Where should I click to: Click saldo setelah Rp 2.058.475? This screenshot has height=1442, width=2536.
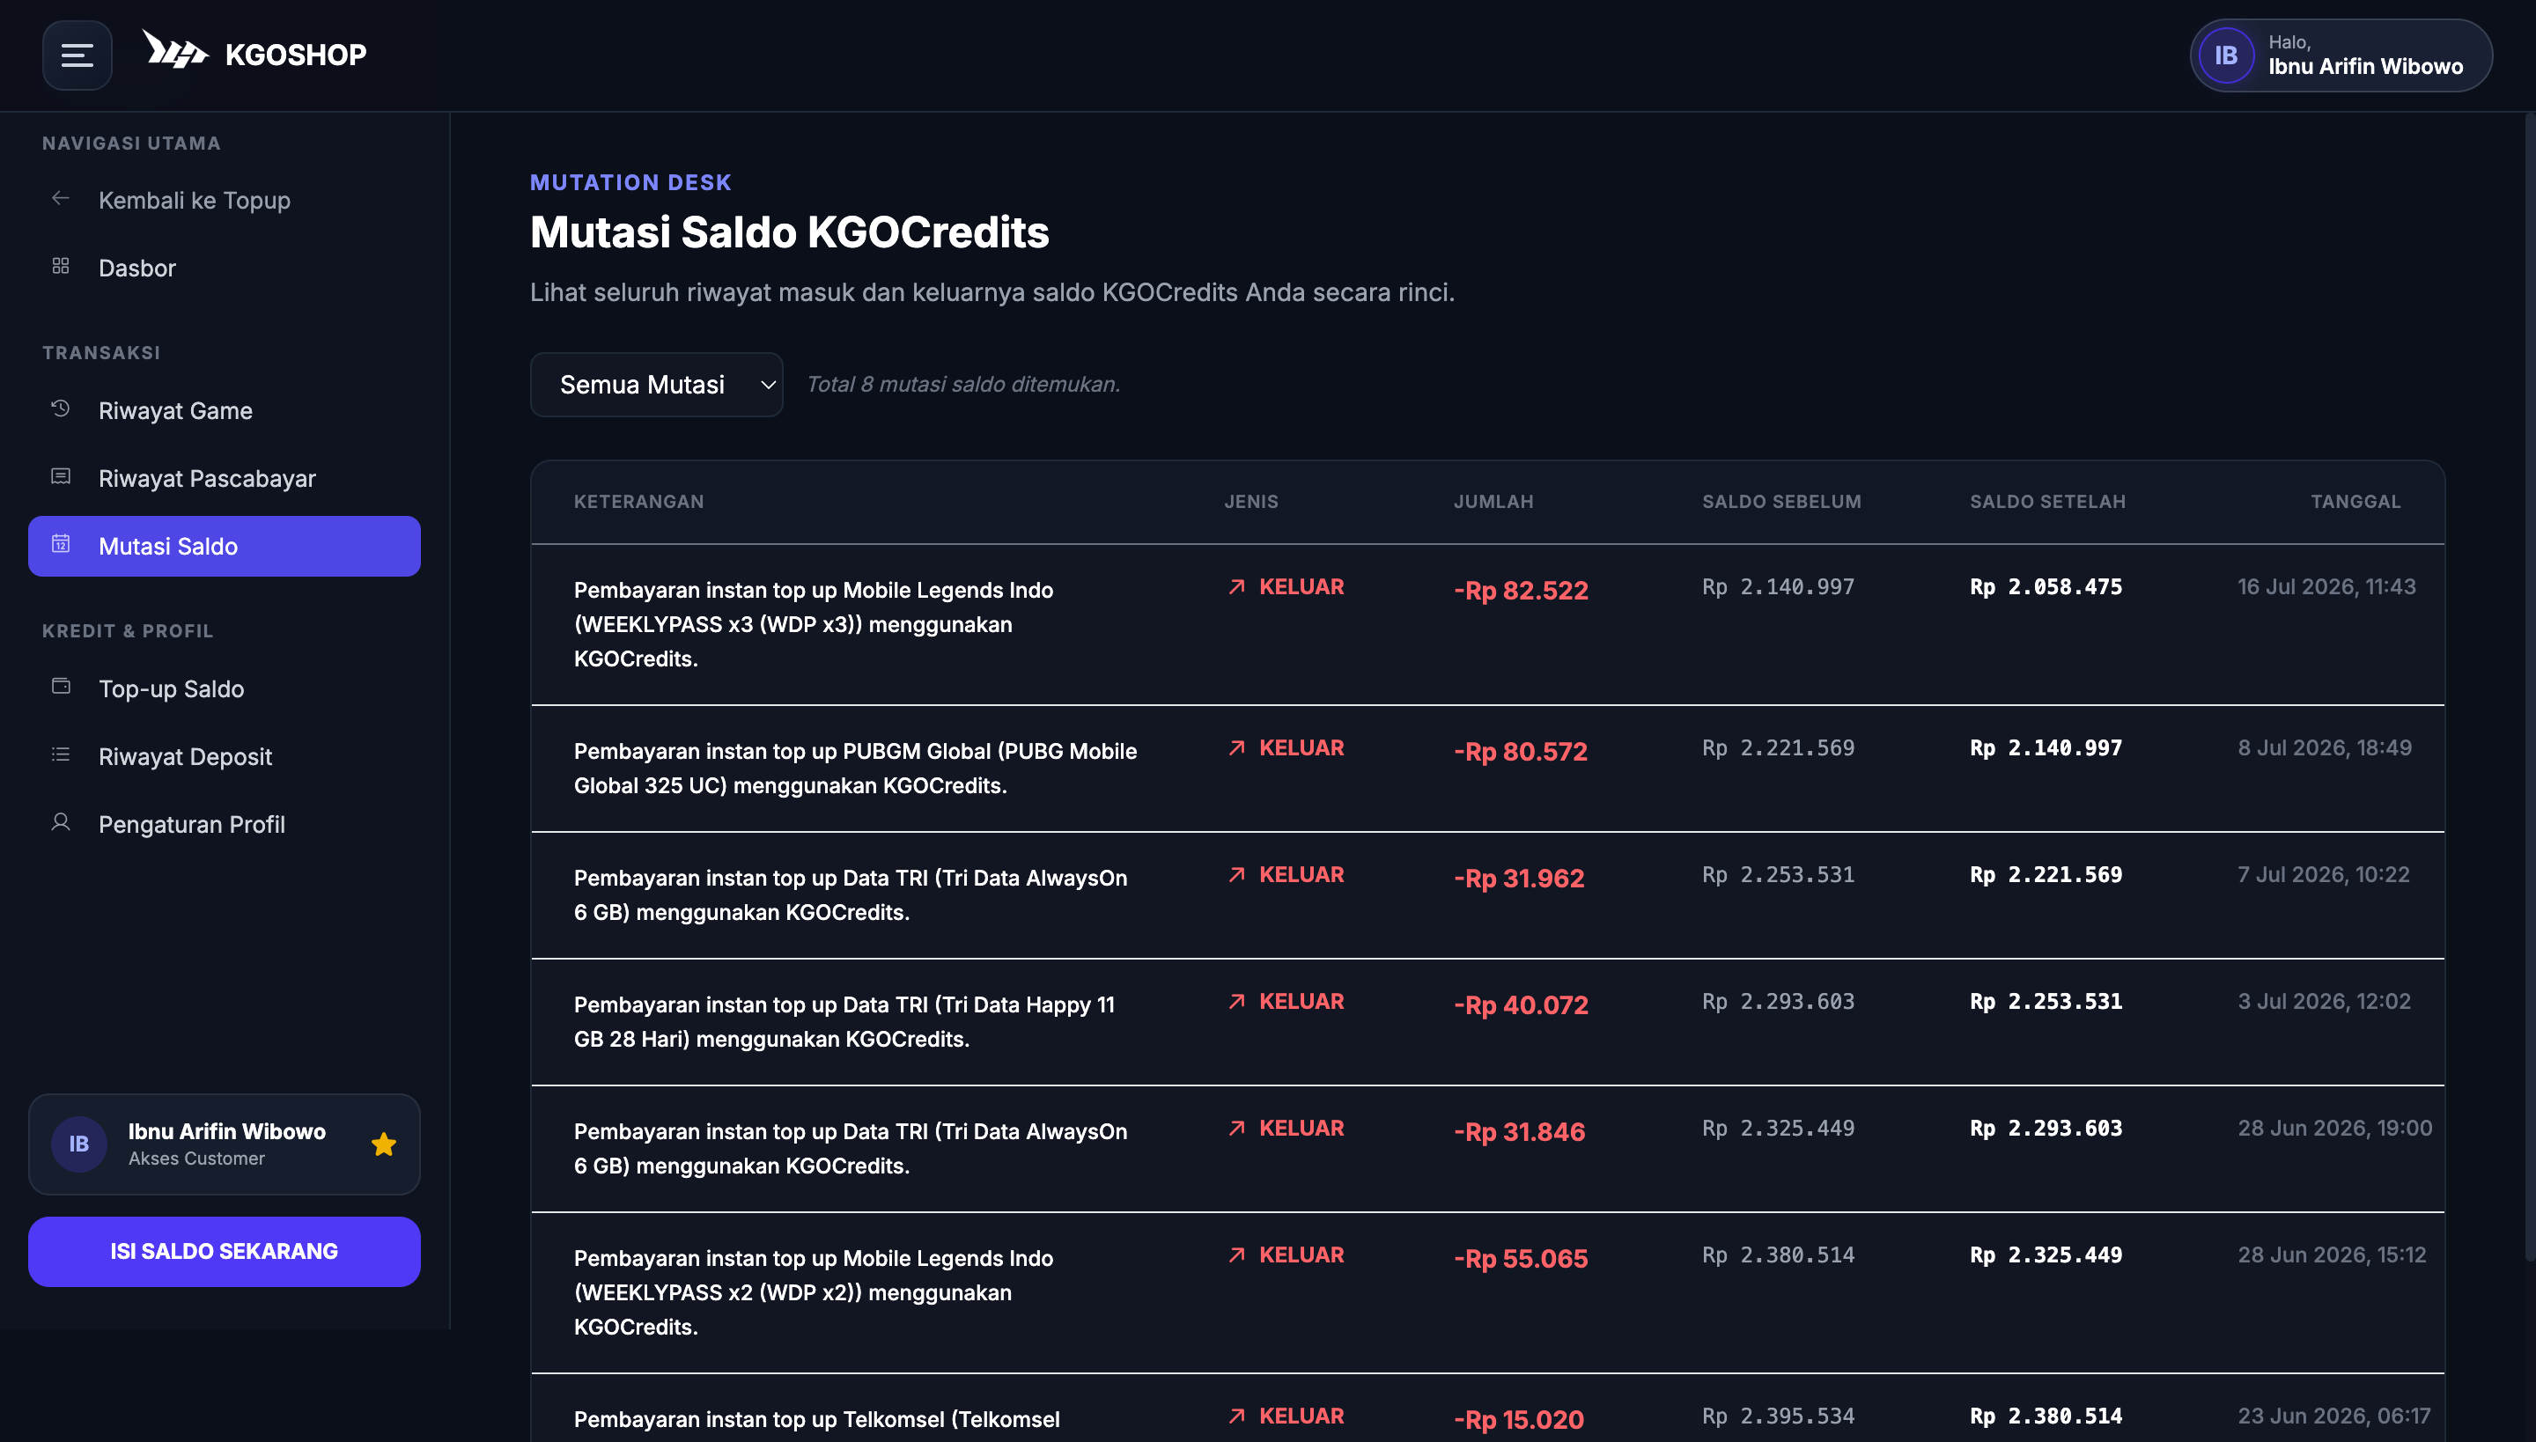2046,587
